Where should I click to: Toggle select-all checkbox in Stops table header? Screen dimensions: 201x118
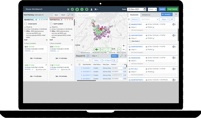(x=79, y=65)
